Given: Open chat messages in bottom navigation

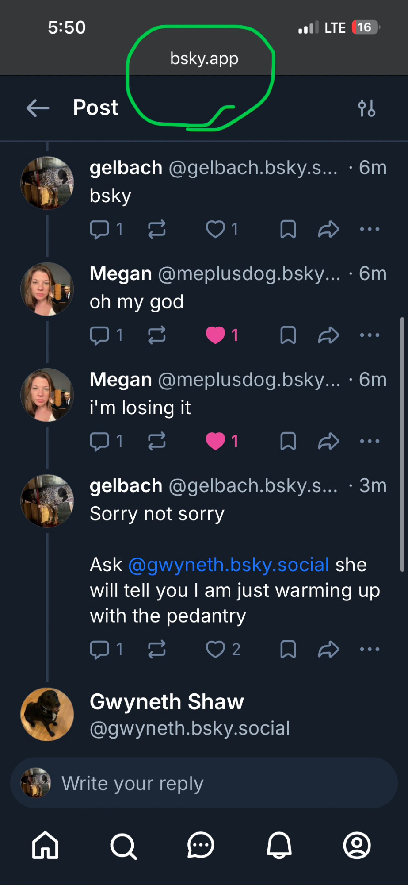Looking at the screenshot, I should pos(201,845).
